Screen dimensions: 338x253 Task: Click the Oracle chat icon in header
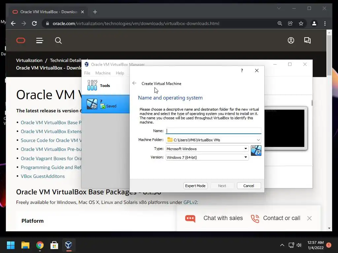(x=307, y=41)
